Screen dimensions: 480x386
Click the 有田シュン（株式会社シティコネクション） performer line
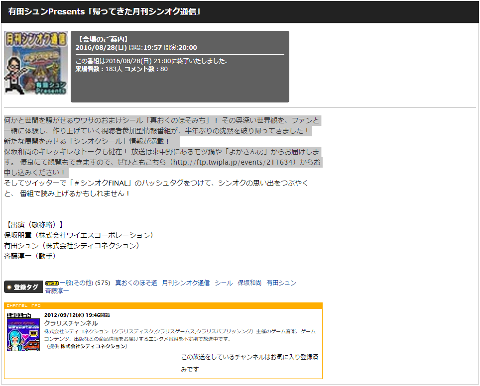72,246
